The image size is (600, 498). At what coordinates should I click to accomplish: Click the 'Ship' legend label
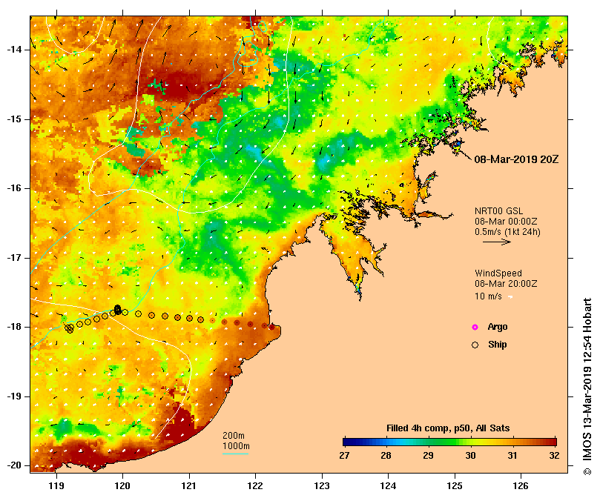pos(498,345)
